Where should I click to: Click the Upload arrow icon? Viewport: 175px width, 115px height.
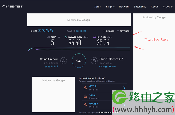pyautogui.click(x=94, y=37)
